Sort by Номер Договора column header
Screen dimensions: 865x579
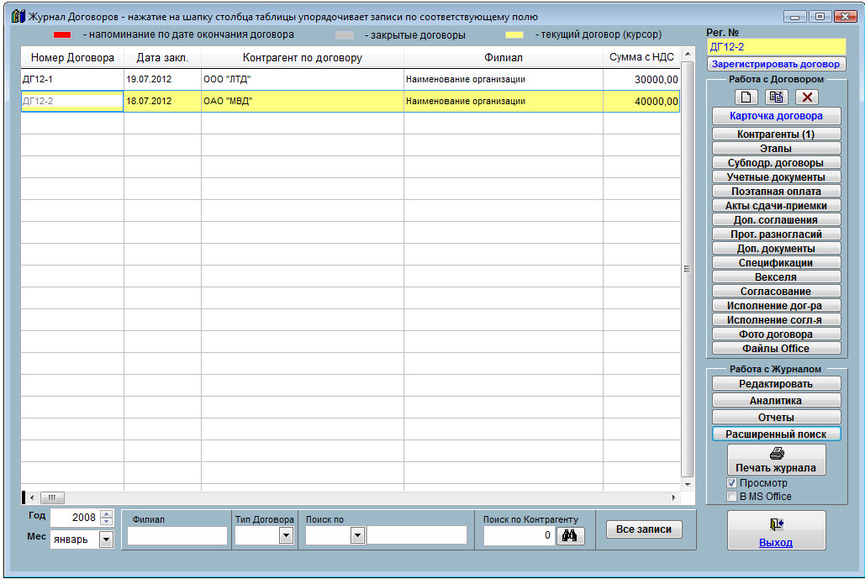72,57
